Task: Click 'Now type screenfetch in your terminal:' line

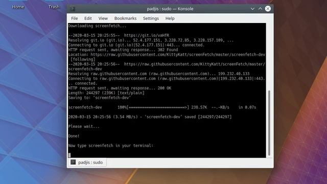Action: (x=111, y=146)
